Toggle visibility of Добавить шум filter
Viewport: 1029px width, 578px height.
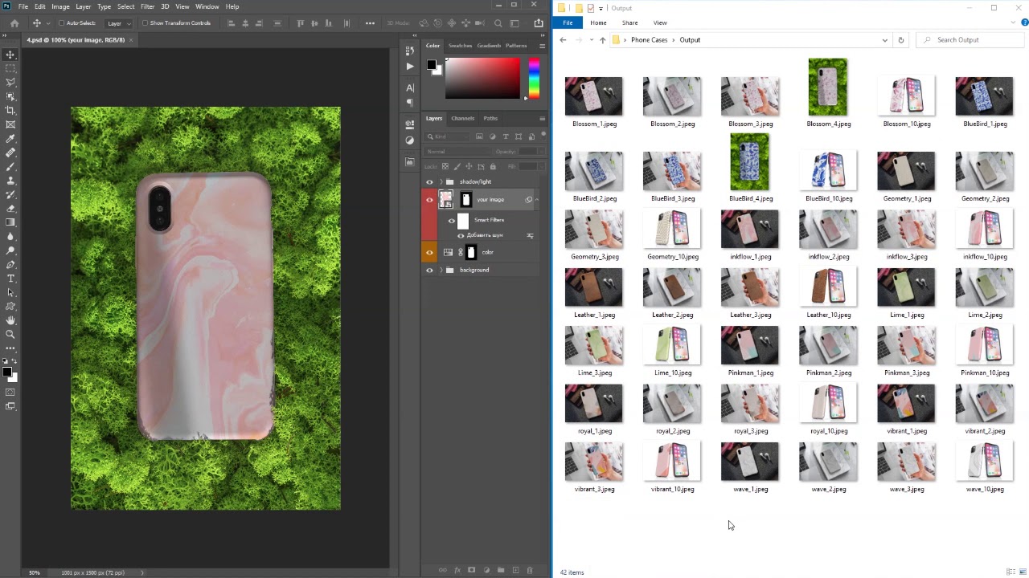pyautogui.click(x=461, y=235)
